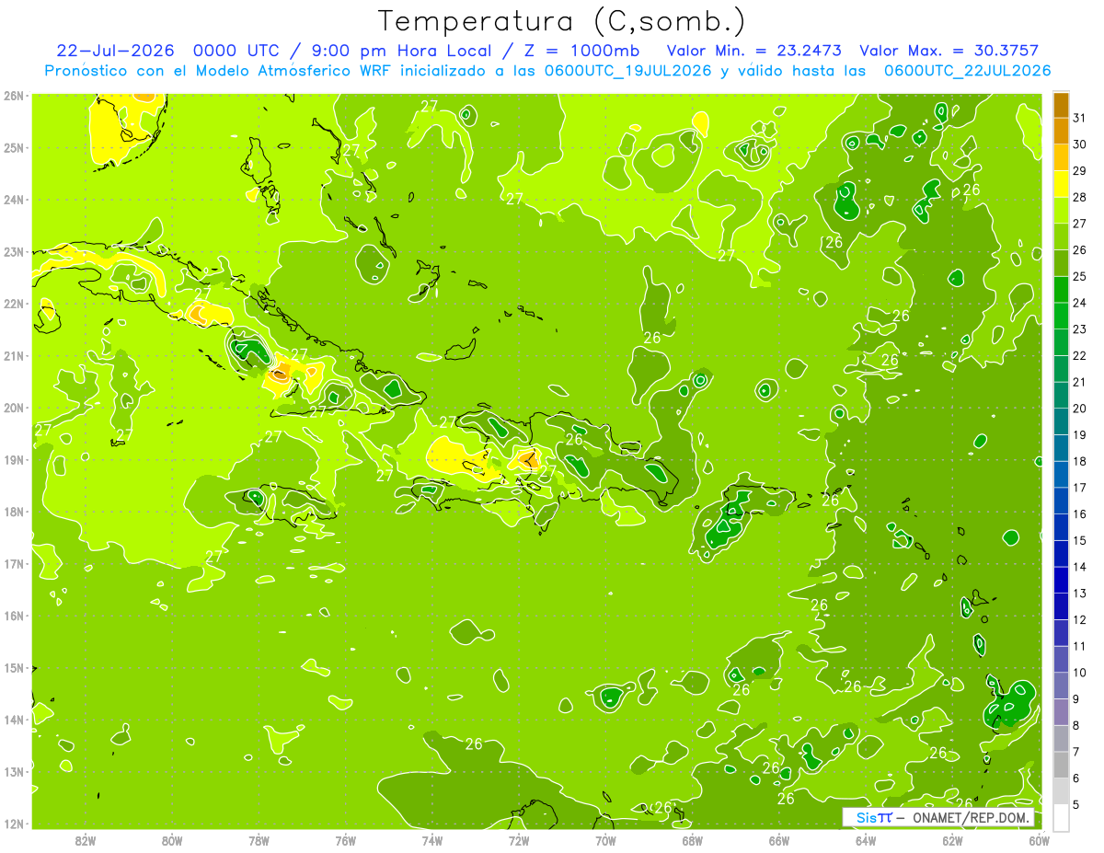Click the brown color bar segment above 31

[x=1061, y=105]
